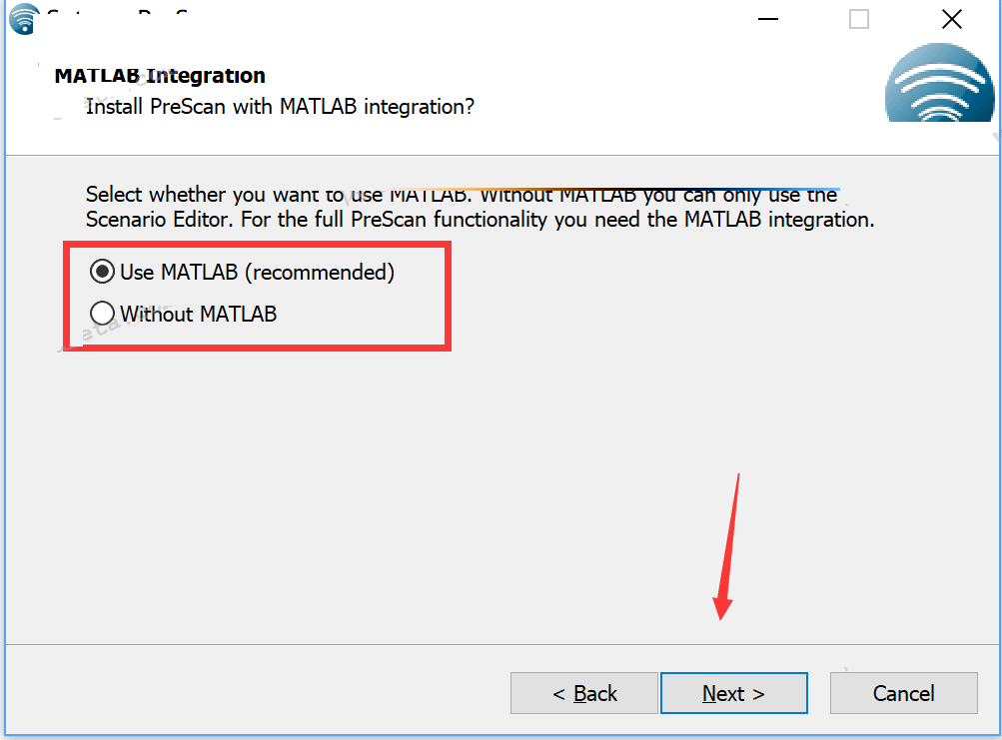This screenshot has height=740, width=1002.
Task: Click the maximize window button
Action: 859,19
